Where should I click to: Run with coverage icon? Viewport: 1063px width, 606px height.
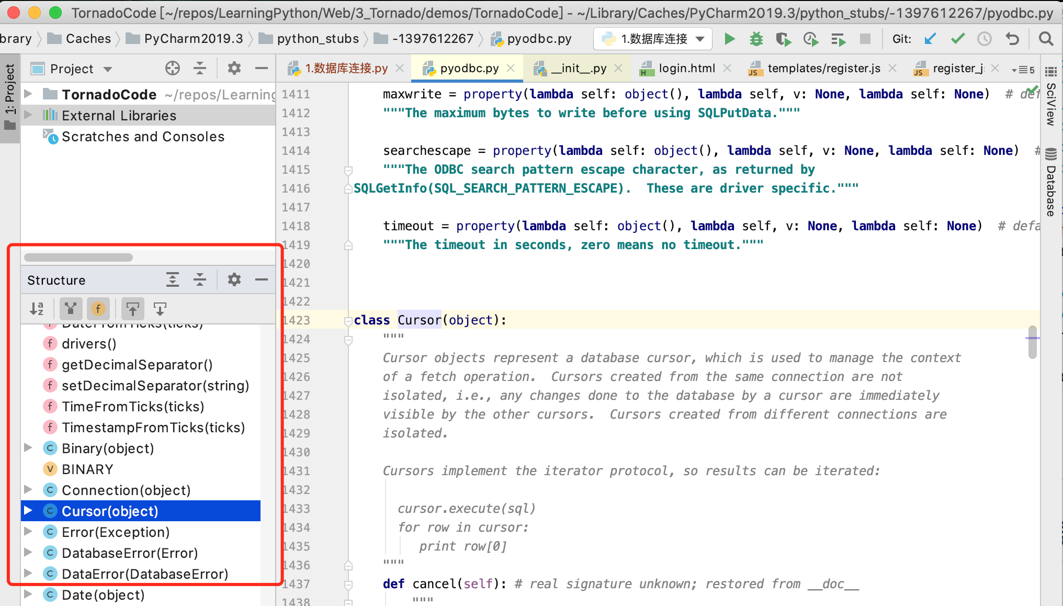[783, 39]
